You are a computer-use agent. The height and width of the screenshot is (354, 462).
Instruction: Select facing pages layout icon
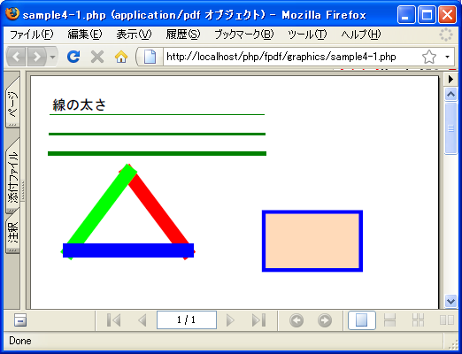click(x=447, y=320)
